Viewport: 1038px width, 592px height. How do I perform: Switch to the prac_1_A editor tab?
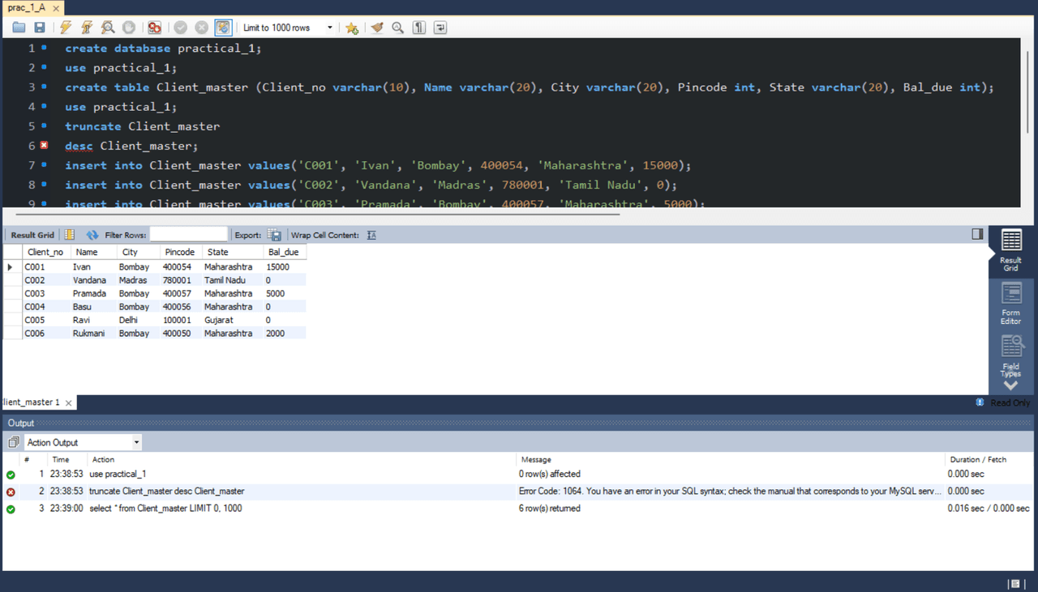coord(27,7)
